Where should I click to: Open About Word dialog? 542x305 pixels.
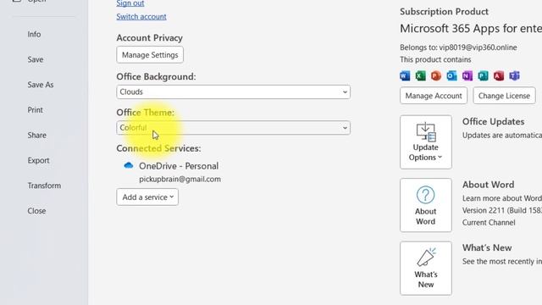(425, 205)
